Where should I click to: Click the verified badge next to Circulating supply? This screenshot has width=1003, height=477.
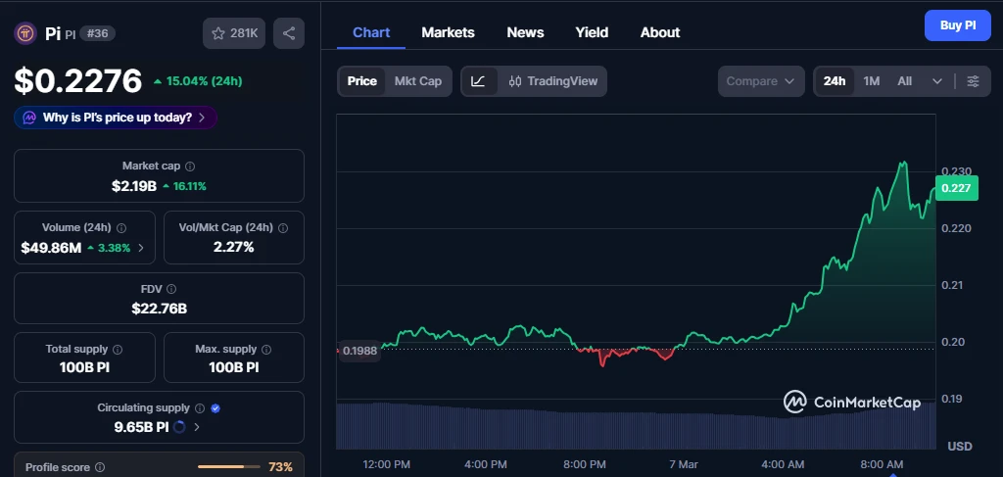215,407
